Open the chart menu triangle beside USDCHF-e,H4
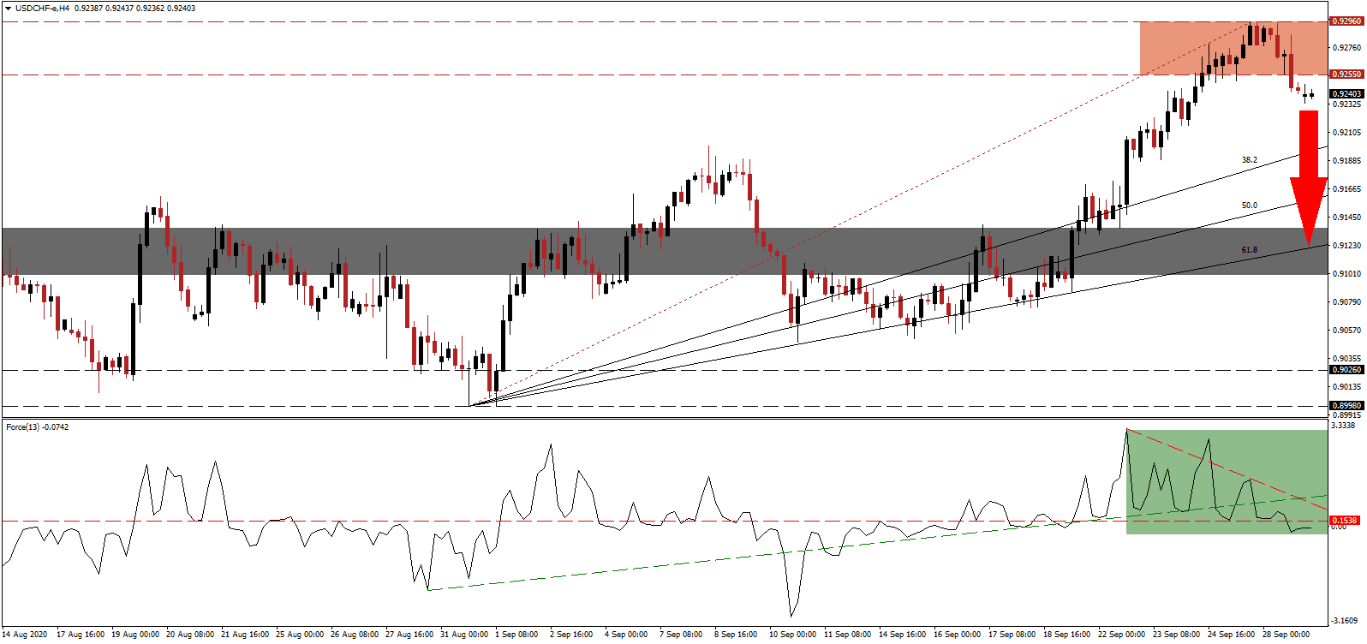 pyautogui.click(x=8, y=9)
